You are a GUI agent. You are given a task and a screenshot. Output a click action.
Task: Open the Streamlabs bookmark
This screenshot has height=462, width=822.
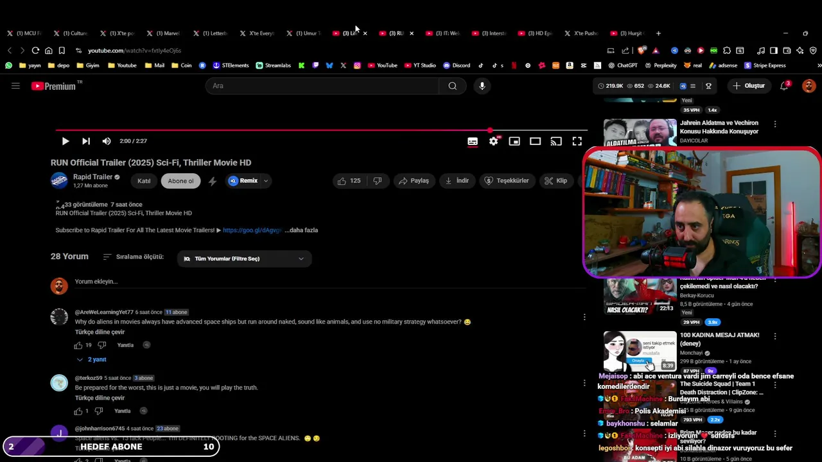pos(274,65)
